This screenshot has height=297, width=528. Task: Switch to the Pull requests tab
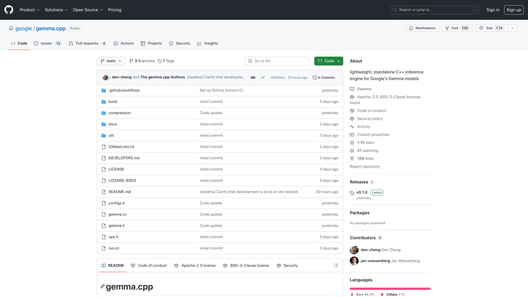point(88,43)
